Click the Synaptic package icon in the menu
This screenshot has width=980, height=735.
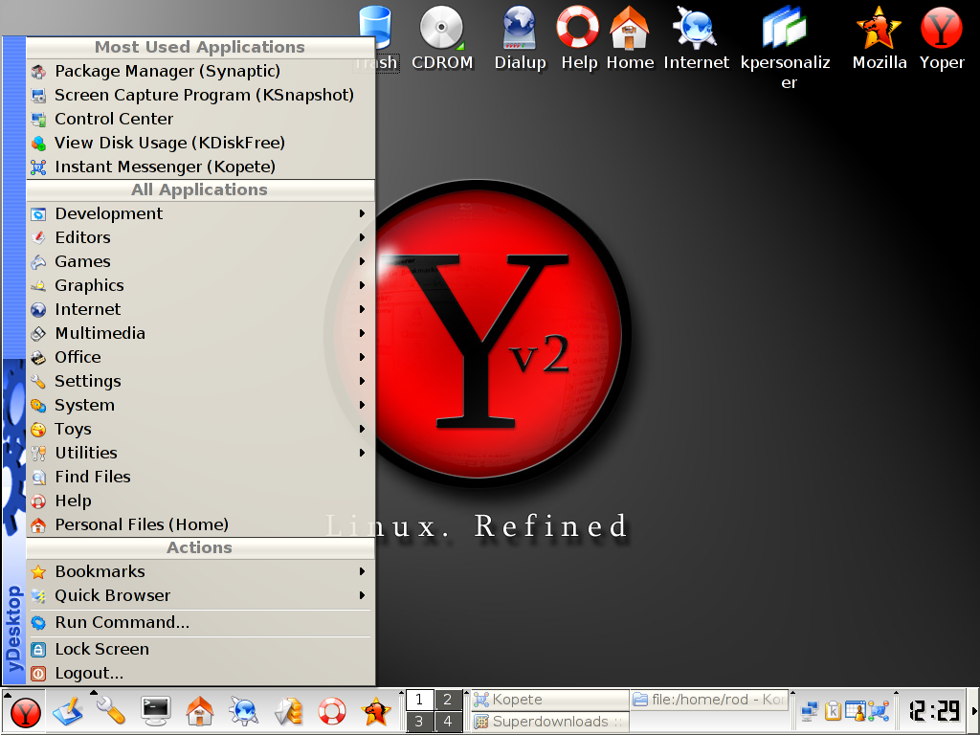(38, 71)
